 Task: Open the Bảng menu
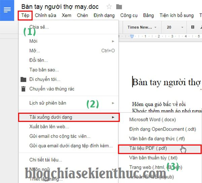(148, 15)
